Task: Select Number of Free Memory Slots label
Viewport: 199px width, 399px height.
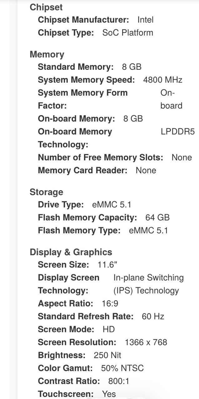Action: coord(100,157)
